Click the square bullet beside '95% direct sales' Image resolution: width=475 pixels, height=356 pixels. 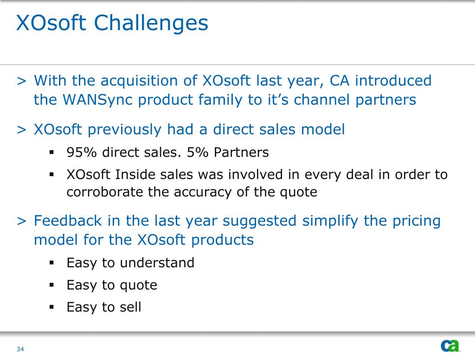(51, 152)
